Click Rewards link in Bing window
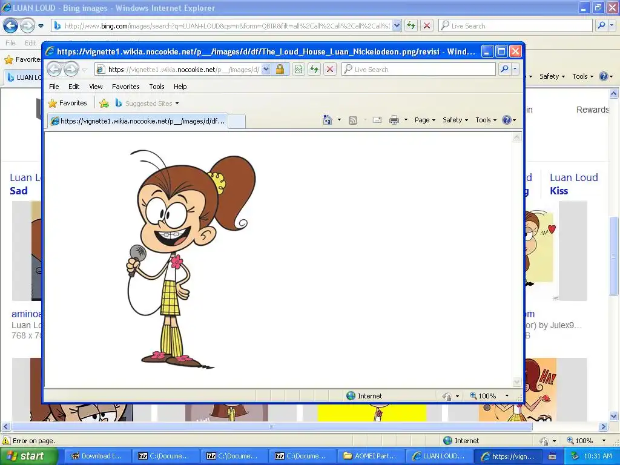The width and height of the screenshot is (620, 465). click(x=592, y=110)
